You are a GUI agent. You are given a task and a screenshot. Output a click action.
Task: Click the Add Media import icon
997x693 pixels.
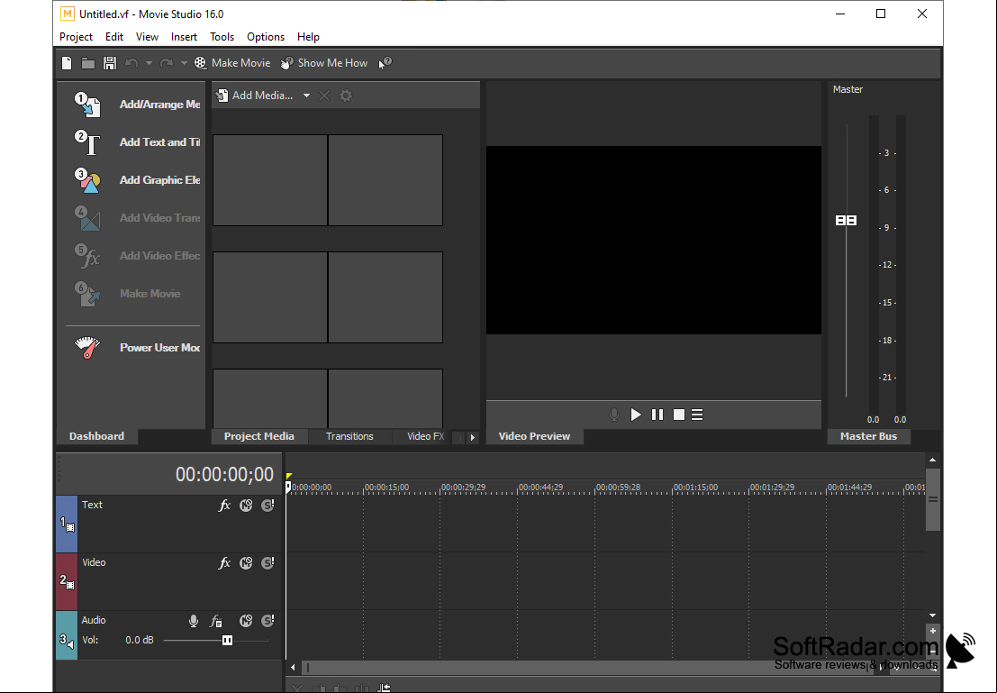[x=222, y=96]
